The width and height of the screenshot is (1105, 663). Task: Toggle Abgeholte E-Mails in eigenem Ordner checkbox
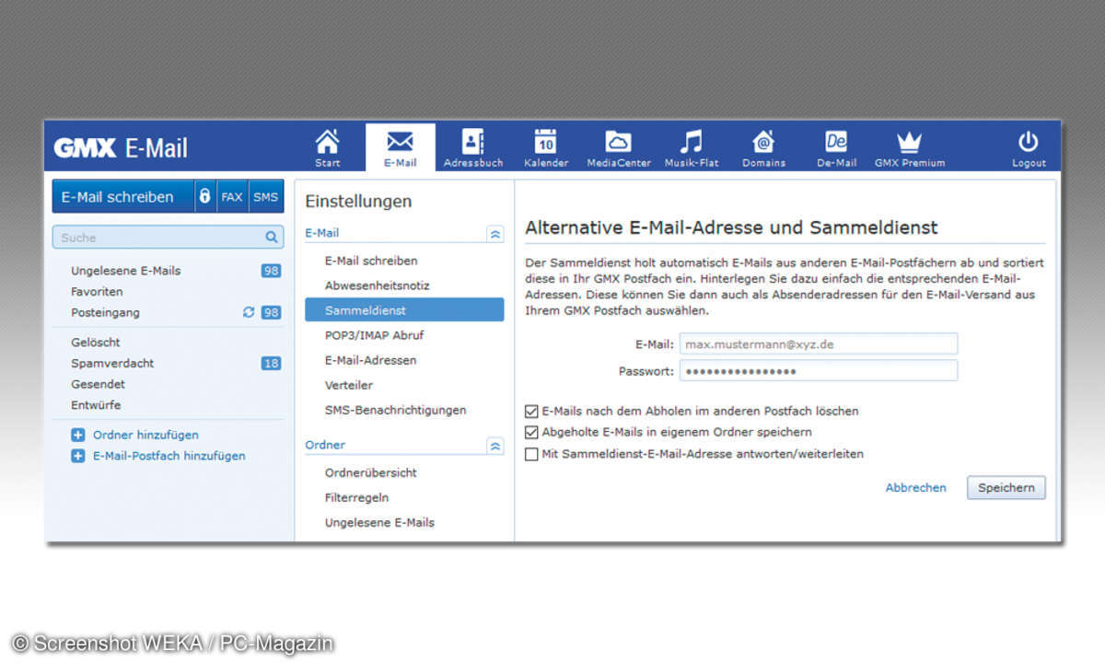pyautogui.click(x=531, y=433)
